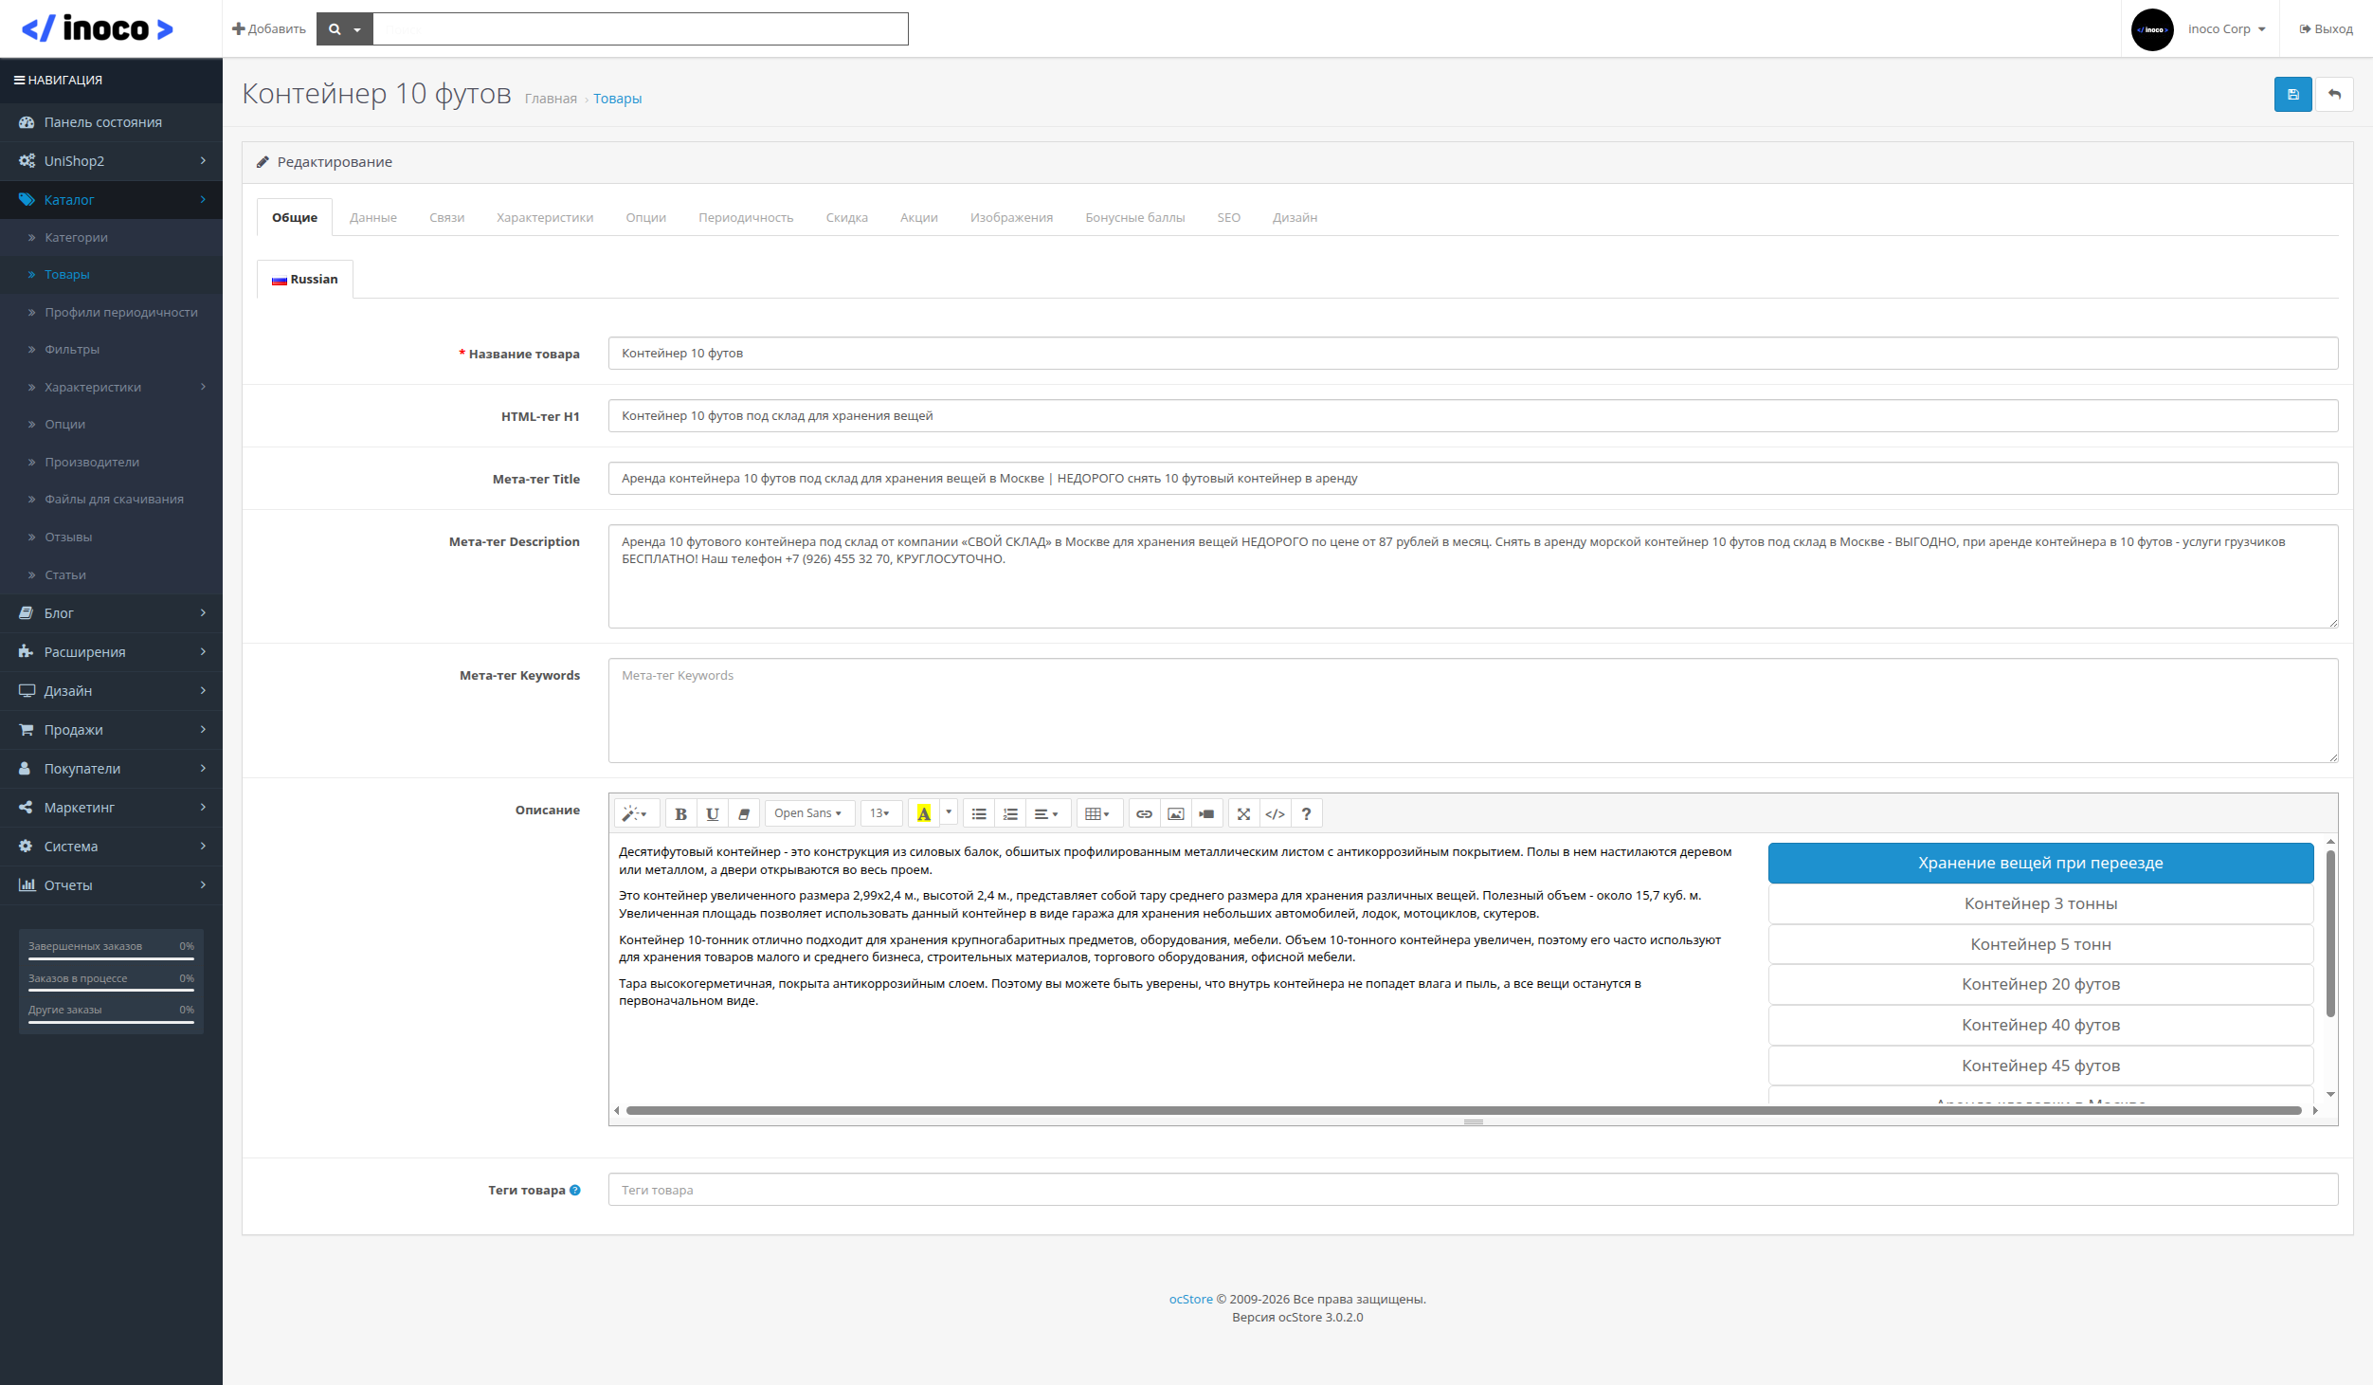
Task: Open the Open Sans font dropdown
Action: (807, 813)
